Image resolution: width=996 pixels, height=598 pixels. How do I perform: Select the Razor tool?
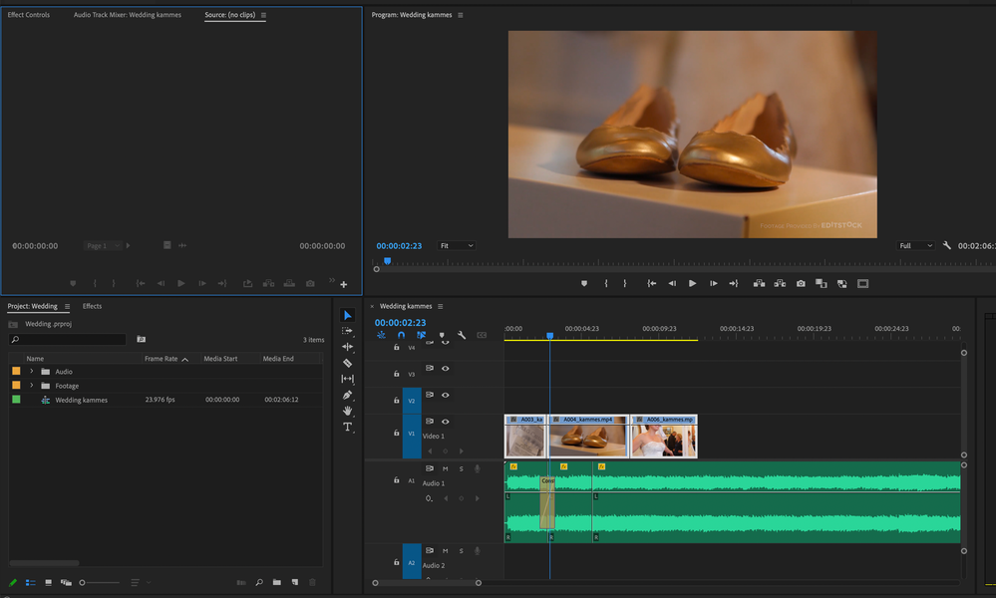click(347, 363)
